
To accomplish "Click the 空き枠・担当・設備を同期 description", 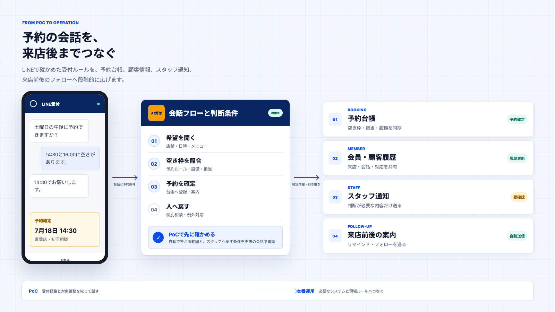I will (x=375, y=128).
